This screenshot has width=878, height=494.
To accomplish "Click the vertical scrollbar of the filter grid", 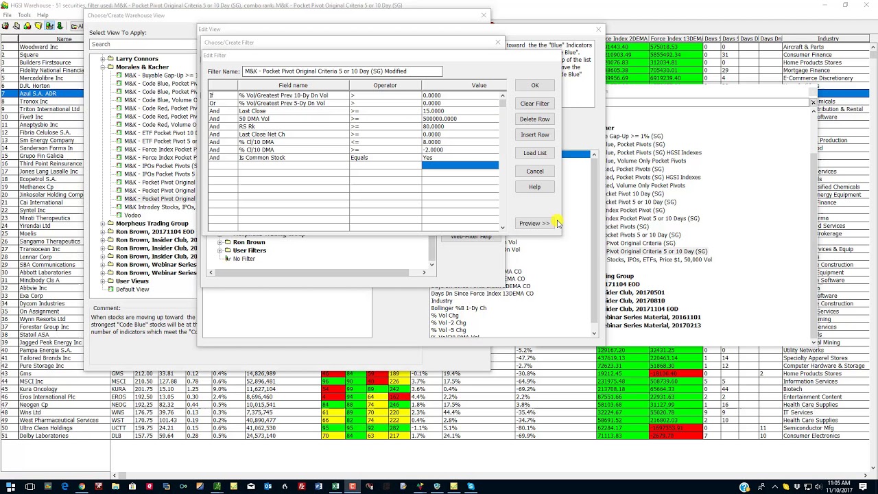I will [x=503, y=161].
